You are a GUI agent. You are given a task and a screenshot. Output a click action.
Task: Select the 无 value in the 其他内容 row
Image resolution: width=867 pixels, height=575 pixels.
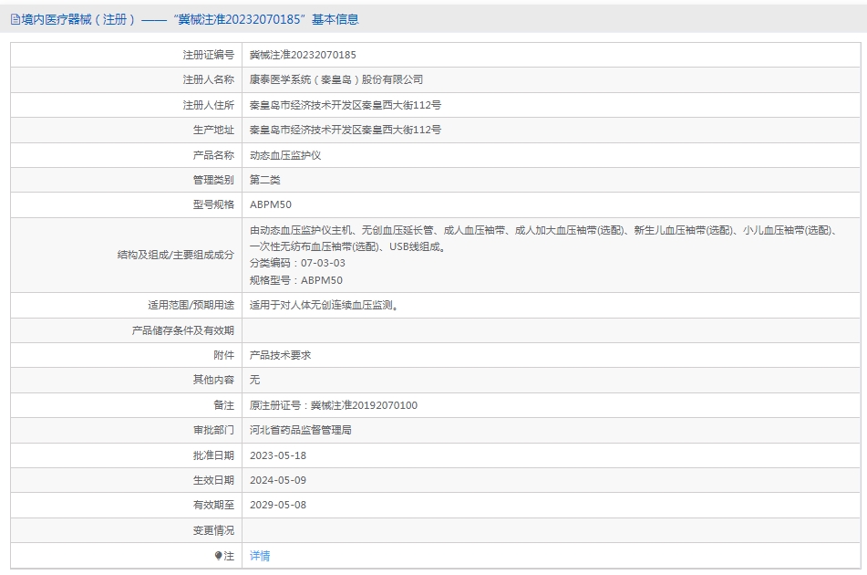coord(254,380)
